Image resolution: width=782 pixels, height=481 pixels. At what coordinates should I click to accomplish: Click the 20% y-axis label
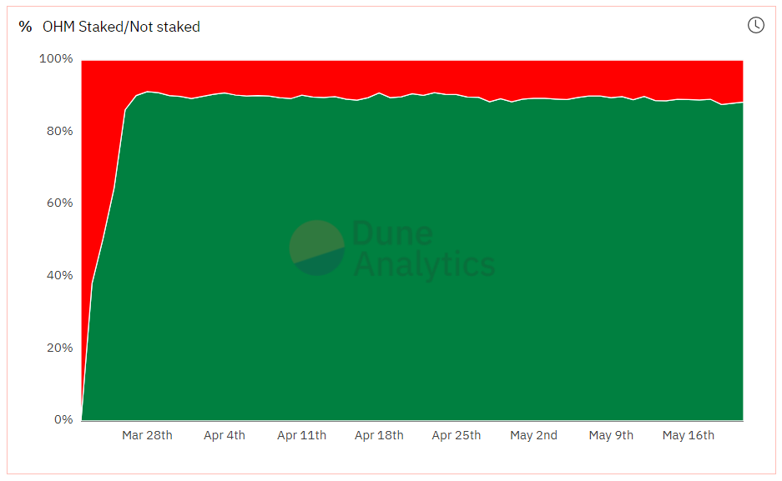point(60,348)
